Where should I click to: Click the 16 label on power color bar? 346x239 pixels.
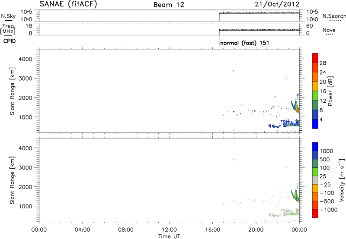[323, 91]
